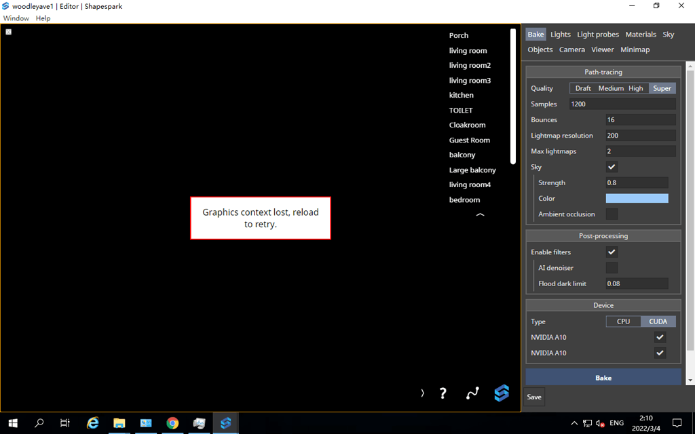Select CPU as the device type
The height and width of the screenshot is (434, 695).
click(622, 321)
